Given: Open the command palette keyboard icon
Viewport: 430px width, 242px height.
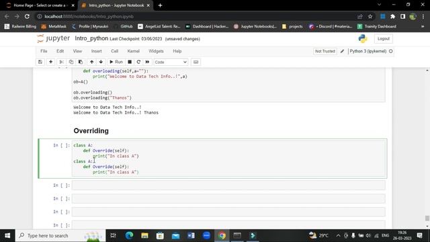Looking at the screenshot, I should [x=196, y=62].
